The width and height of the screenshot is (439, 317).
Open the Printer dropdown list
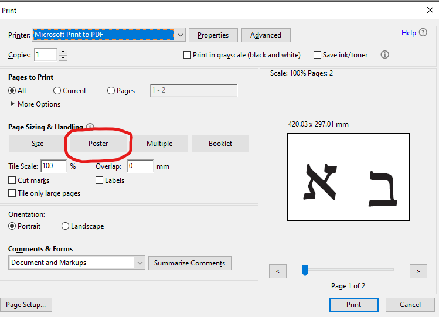[181, 35]
